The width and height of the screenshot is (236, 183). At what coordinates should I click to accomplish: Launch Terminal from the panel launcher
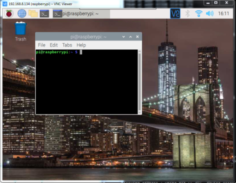click(x=44, y=14)
